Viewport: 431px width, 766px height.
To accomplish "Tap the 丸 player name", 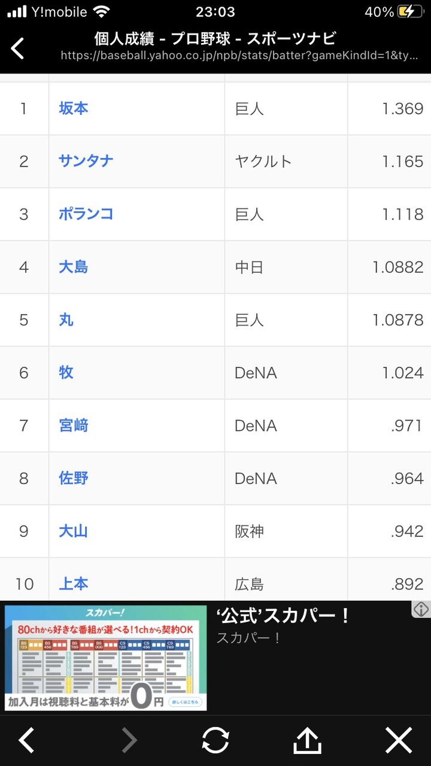I will 66,320.
